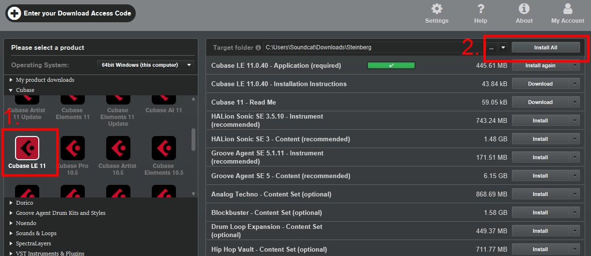The width and height of the screenshot is (591, 256).
Task: Click the '445.61 MB' size value
Action: click(491, 65)
